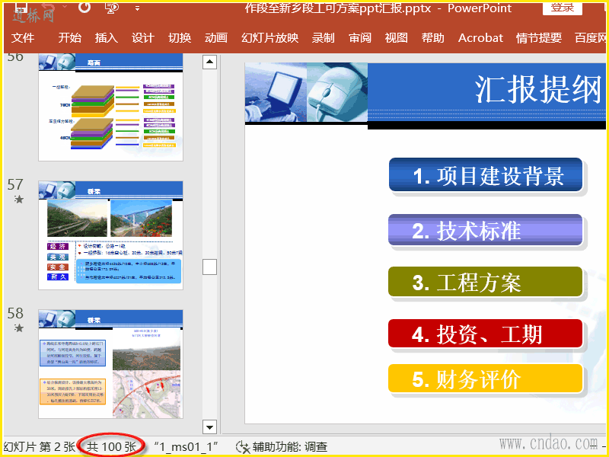Select the 动画 animations tab
This screenshot has height=457, width=609.
coord(216,37)
